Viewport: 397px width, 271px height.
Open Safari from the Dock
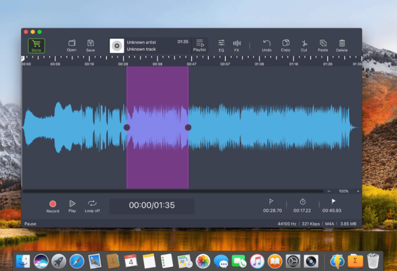[x=77, y=261]
